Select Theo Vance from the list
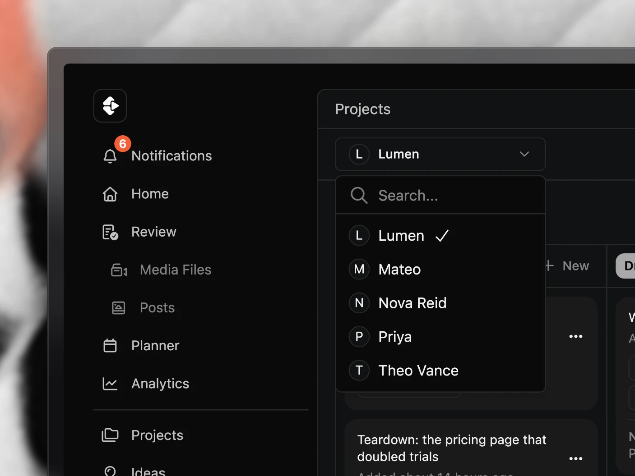 (440, 371)
